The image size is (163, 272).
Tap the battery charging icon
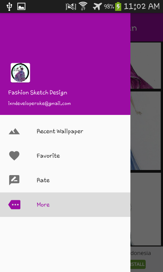tap(118, 6)
